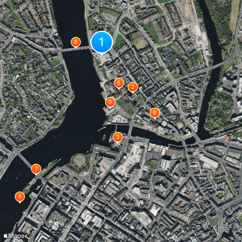242x242 pixels.
Task: Open the orange marker numbered 9
Action: coord(110,102)
